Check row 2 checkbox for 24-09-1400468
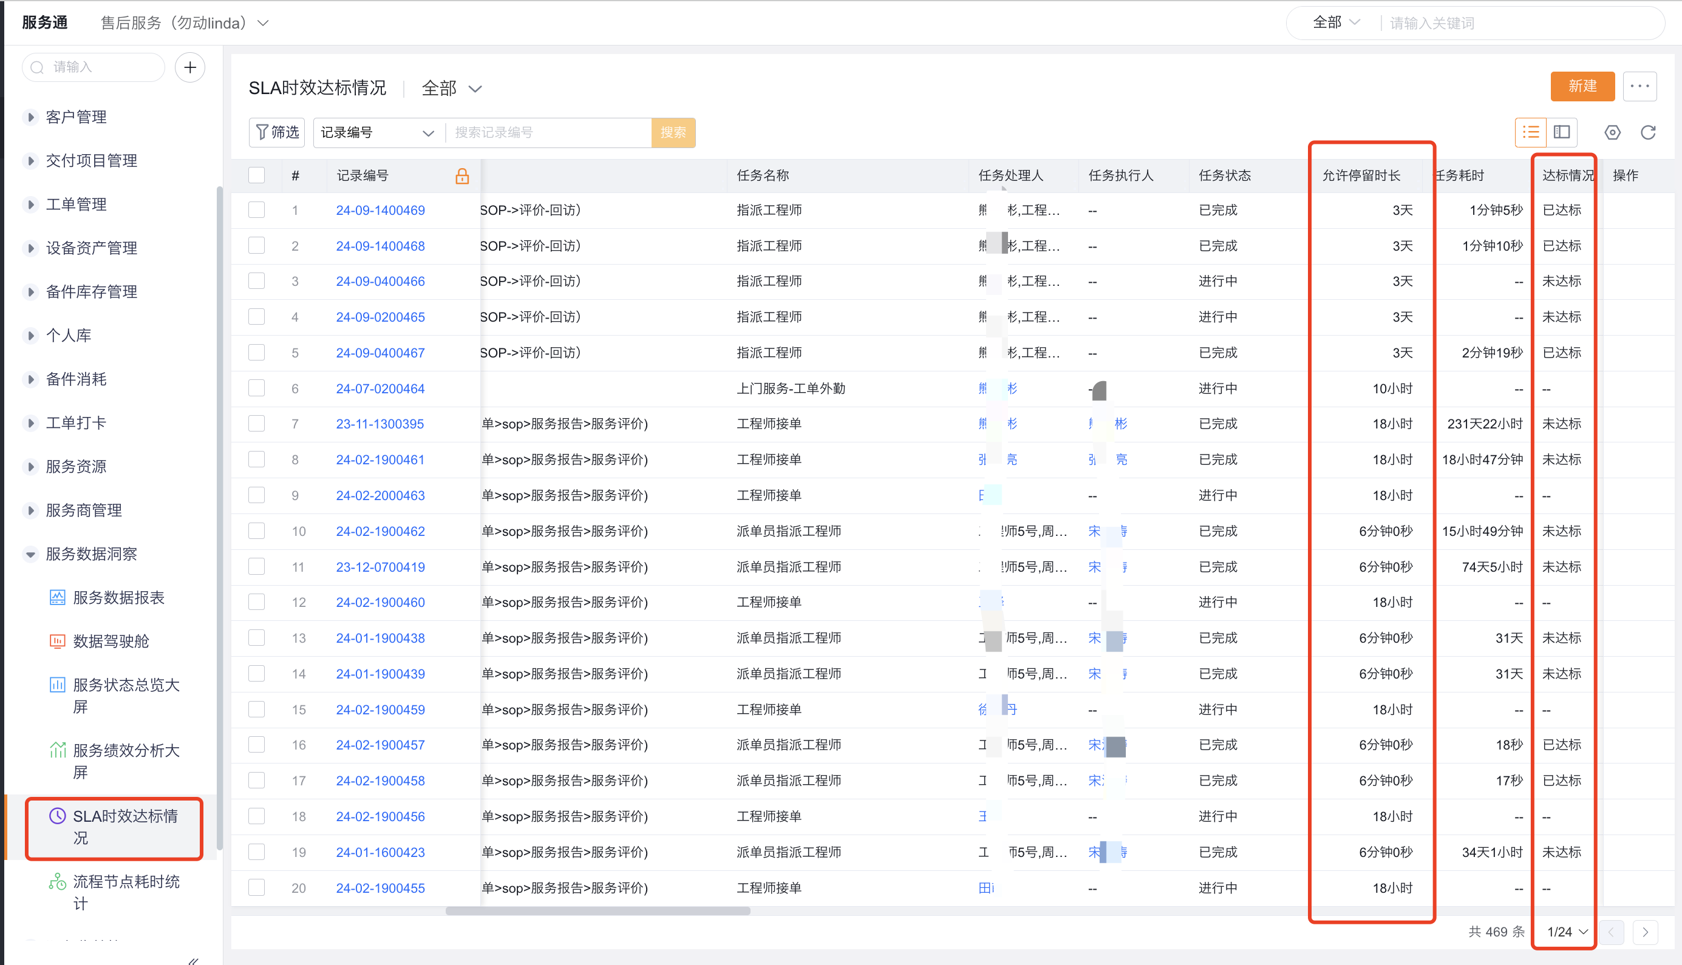This screenshot has width=1682, height=965. (257, 246)
